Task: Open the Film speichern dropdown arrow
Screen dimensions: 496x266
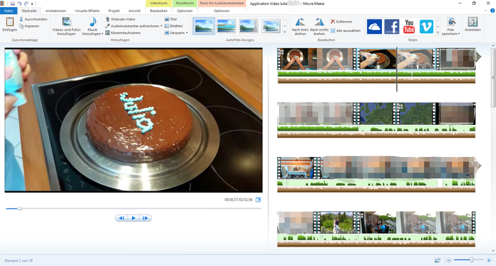Action: pyautogui.click(x=459, y=34)
